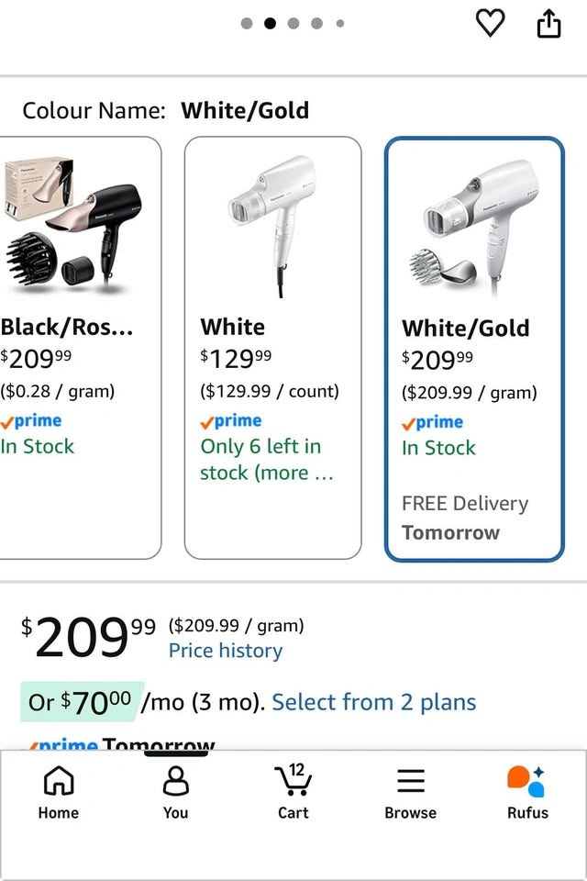
Task: Tap the $70.00 per month installment badge
Action: (82, 702)
